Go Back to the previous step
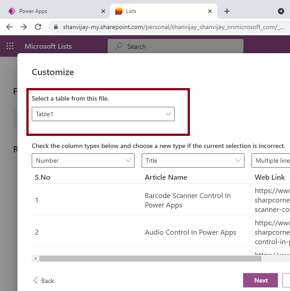The height and width of the screenshot is (291, 290). click(44, 281)
